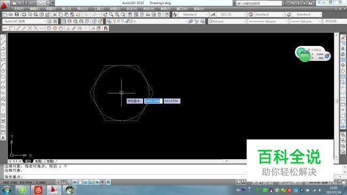The width and height of the screenshot is (347, 195).
Task: Toggle Object Snap in status bar
Action: coord(80,182)
